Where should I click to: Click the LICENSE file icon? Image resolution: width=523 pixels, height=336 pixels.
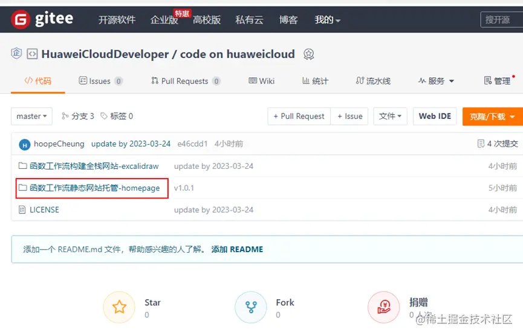coord(22,209)
